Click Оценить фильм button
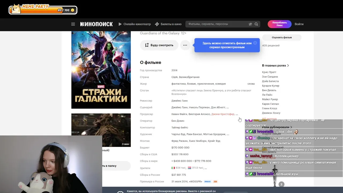The image size is (343, 193). pyautogui.click(x=282, y=38)
